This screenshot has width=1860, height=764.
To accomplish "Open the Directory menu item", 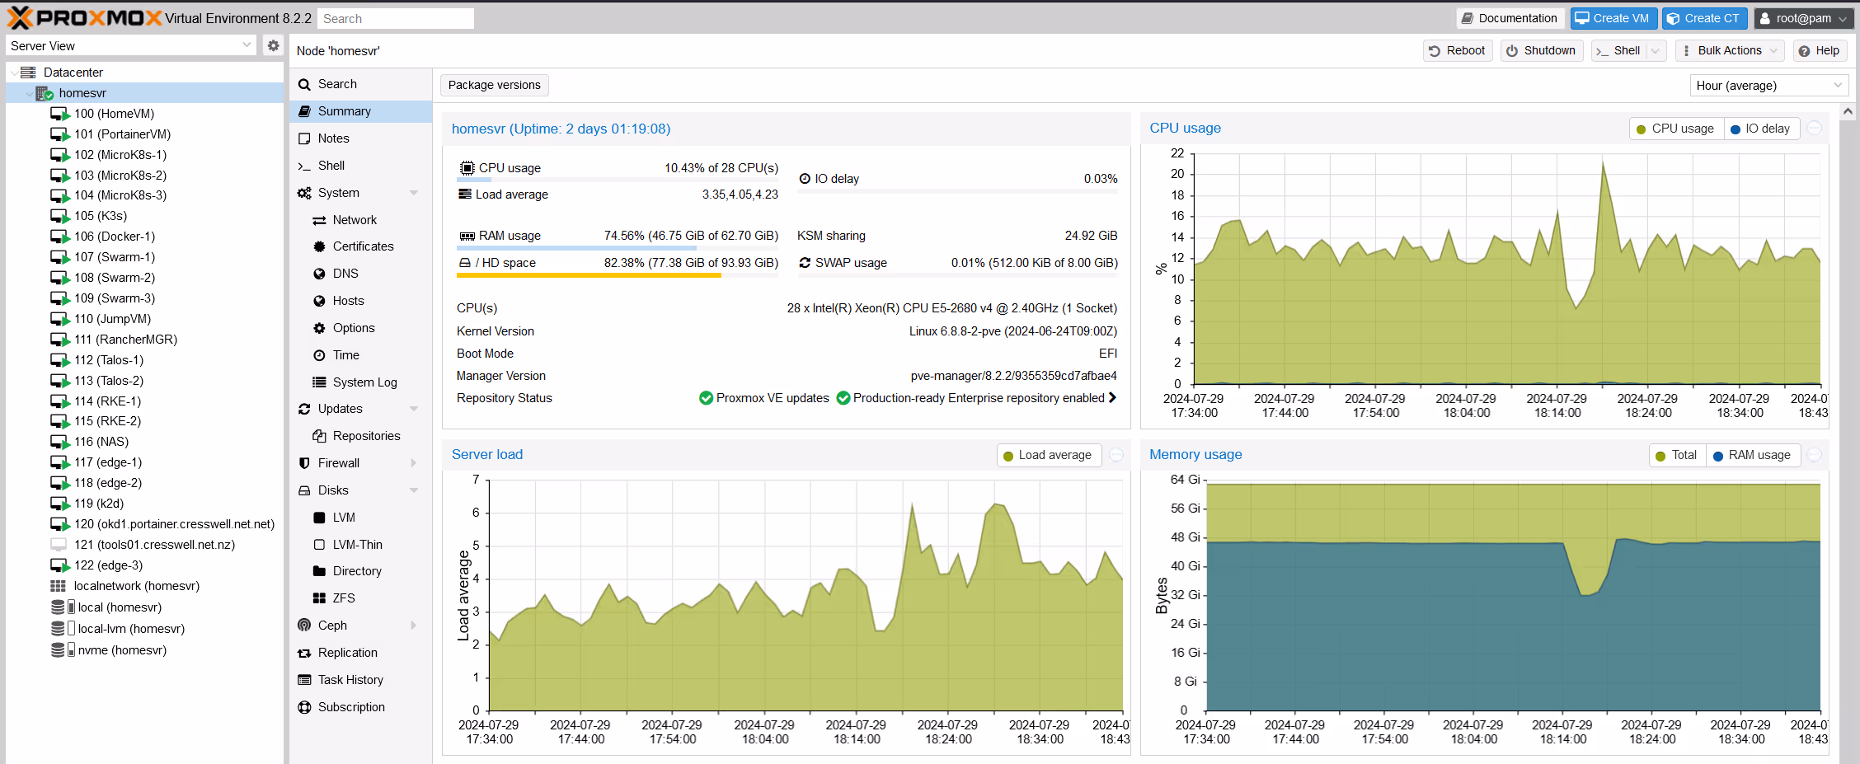I will pos(360,571).
